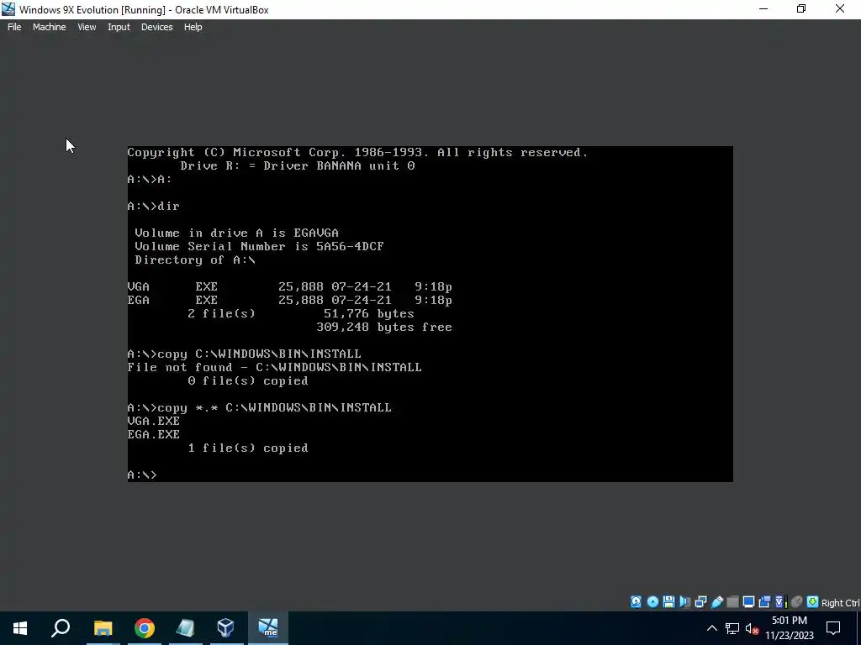861x645 pixels.
Task: Click the muted speaker volume tray icon
Action: [x=753, y=628]
